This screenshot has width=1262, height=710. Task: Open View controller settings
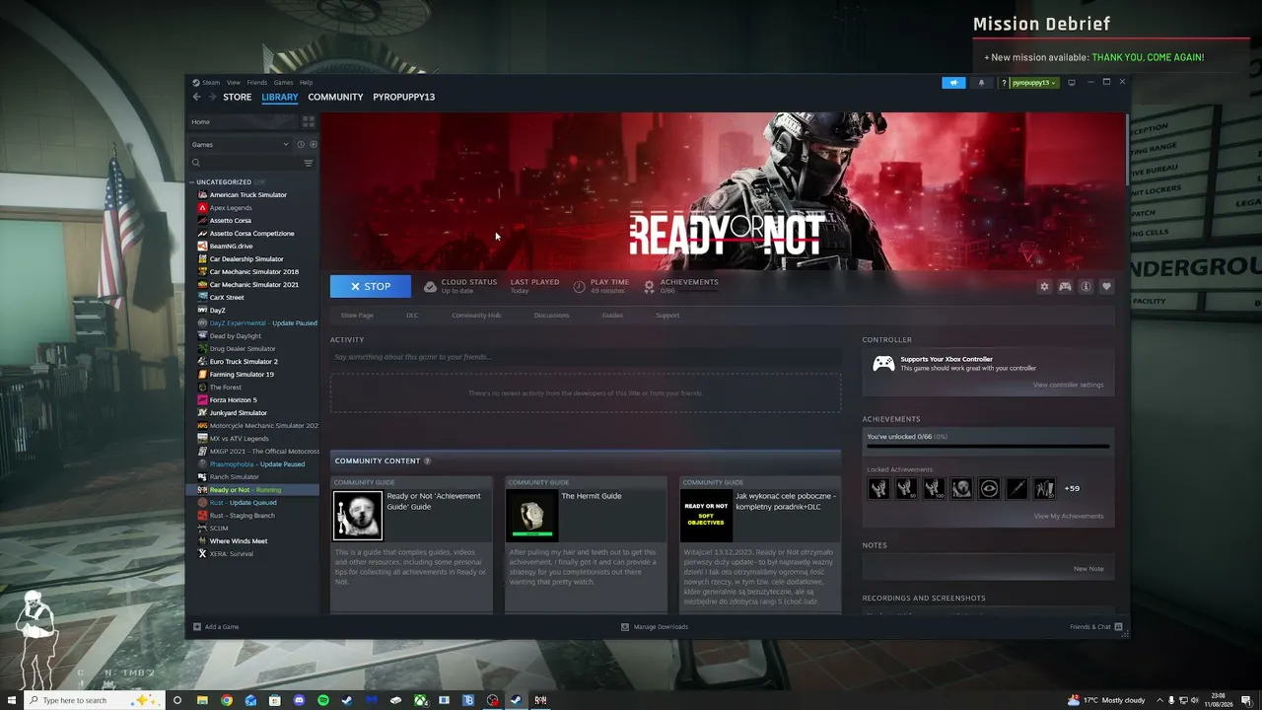(x=1069, y=385)
